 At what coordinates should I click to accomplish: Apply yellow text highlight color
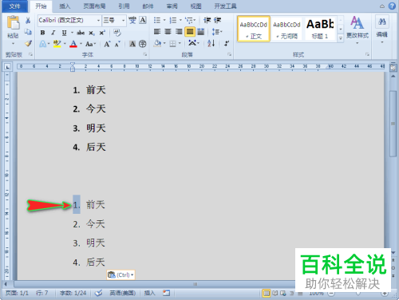57,44
